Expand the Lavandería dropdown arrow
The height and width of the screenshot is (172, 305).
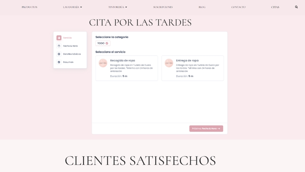[81, 7]
